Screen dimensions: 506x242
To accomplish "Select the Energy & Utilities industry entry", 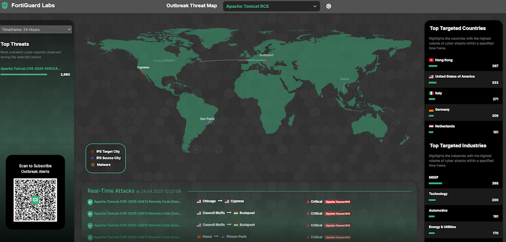I will 464,230.
